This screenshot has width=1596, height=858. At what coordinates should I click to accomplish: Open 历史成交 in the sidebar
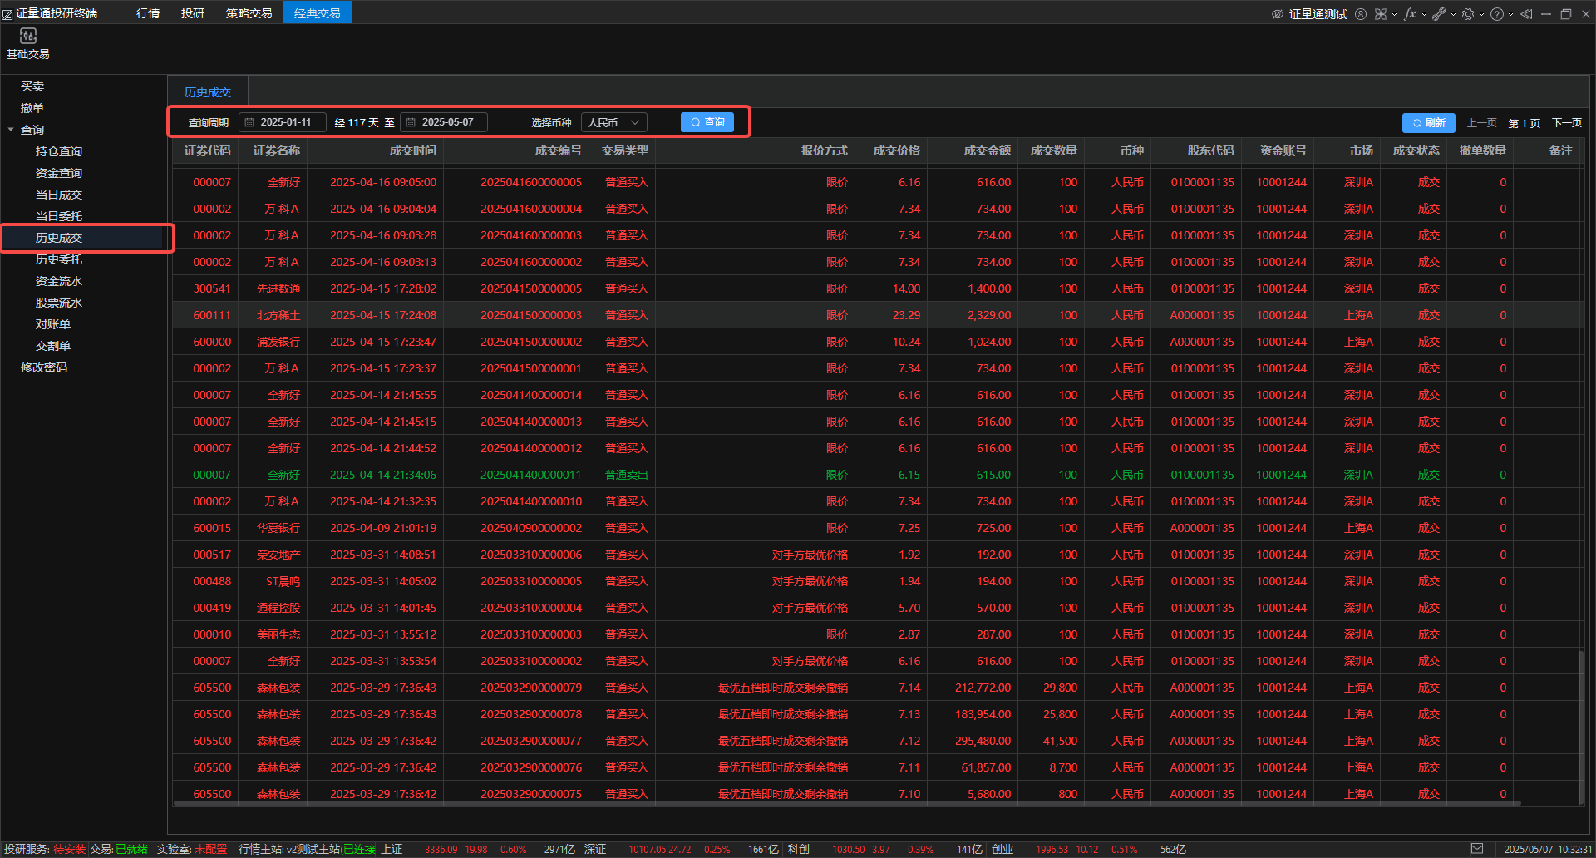click(x=59, y=238)
